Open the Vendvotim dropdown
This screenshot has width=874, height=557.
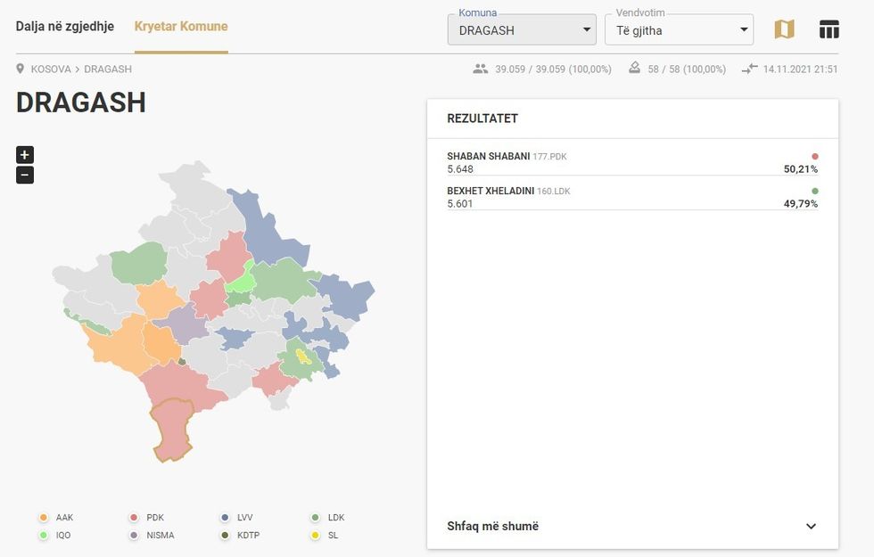tap(679, 30)
